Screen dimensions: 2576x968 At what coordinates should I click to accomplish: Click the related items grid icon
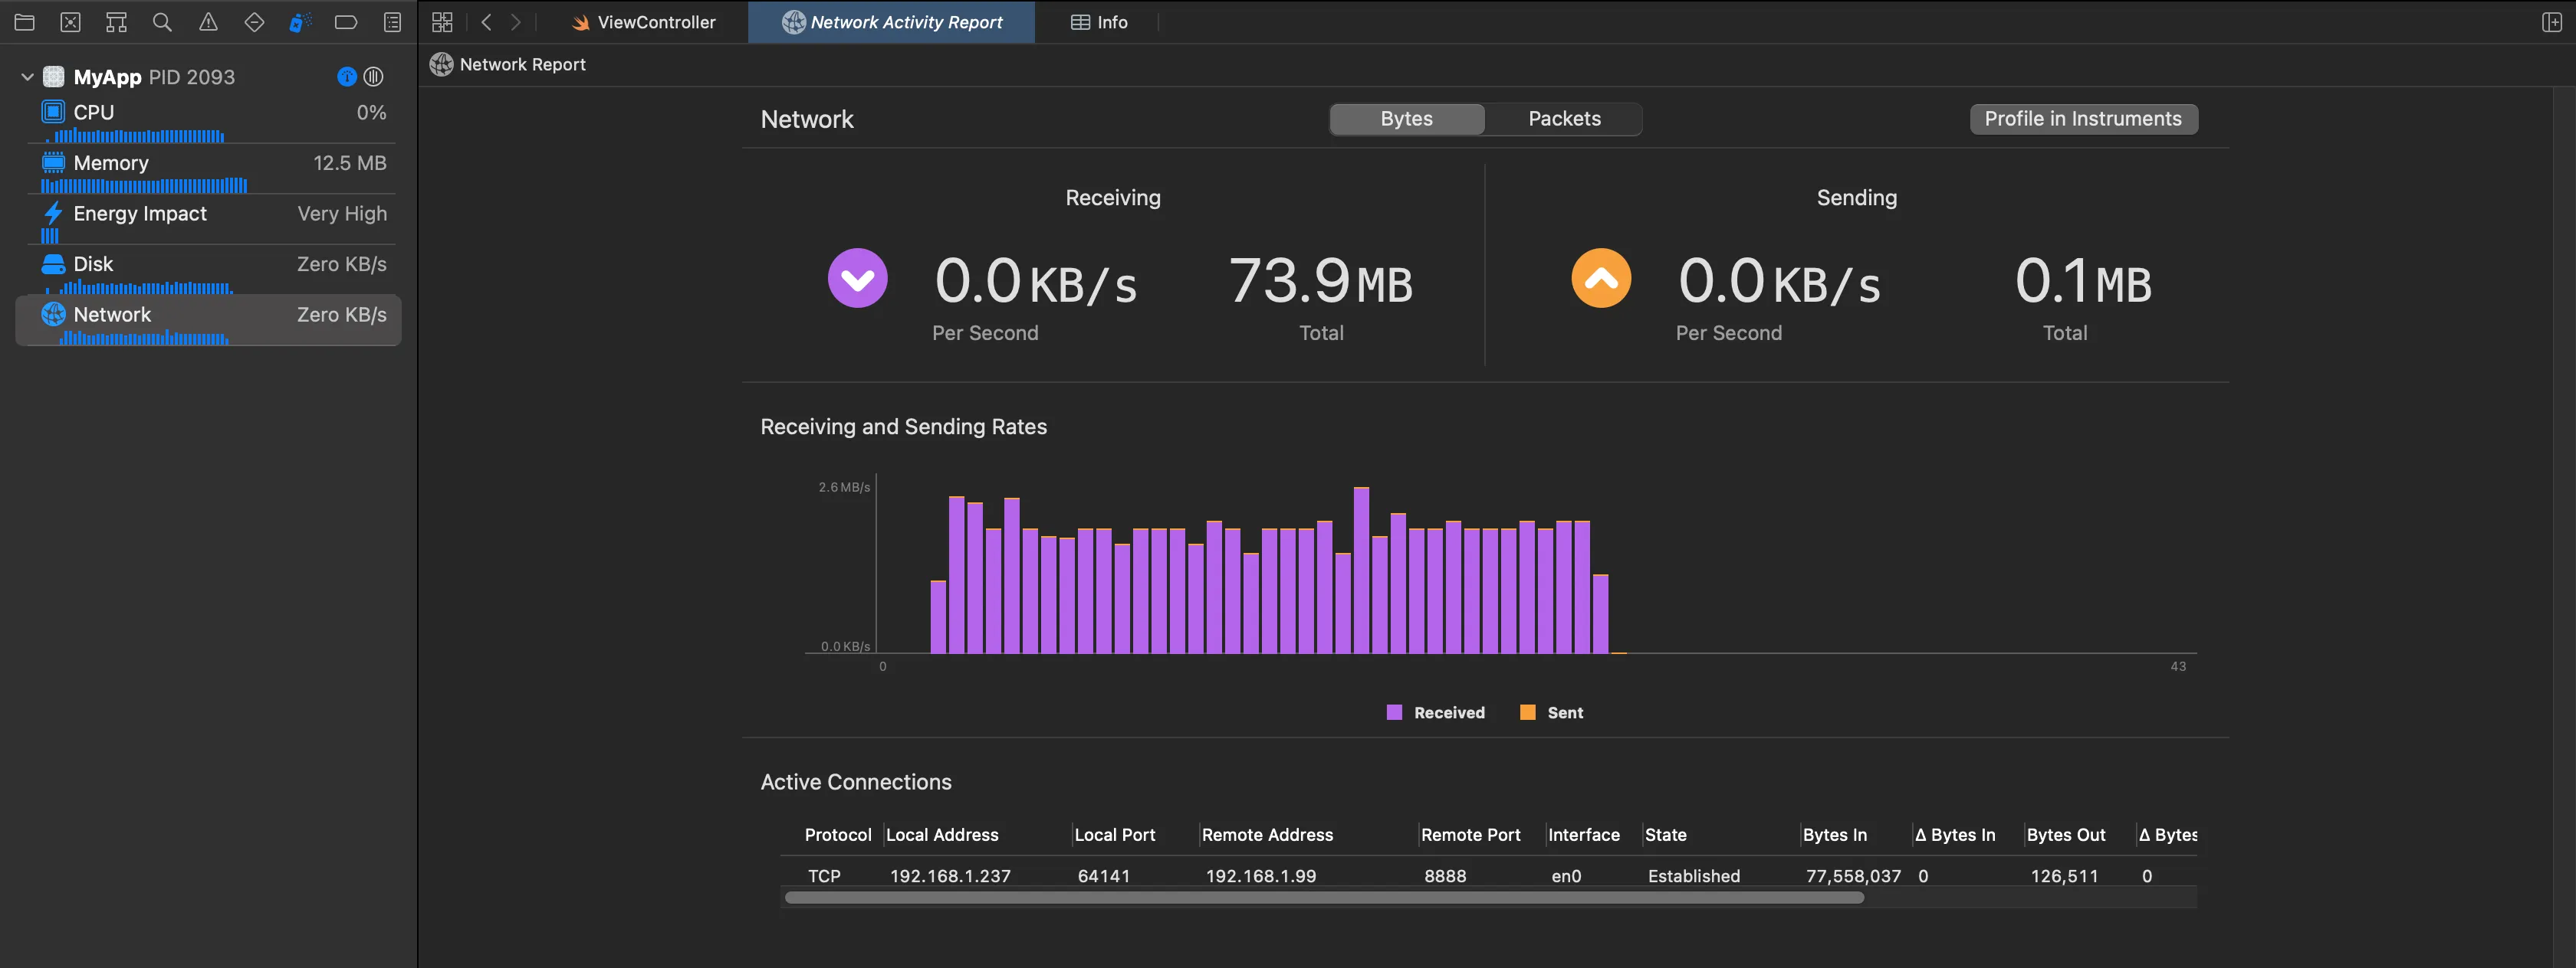coord(442,22)
